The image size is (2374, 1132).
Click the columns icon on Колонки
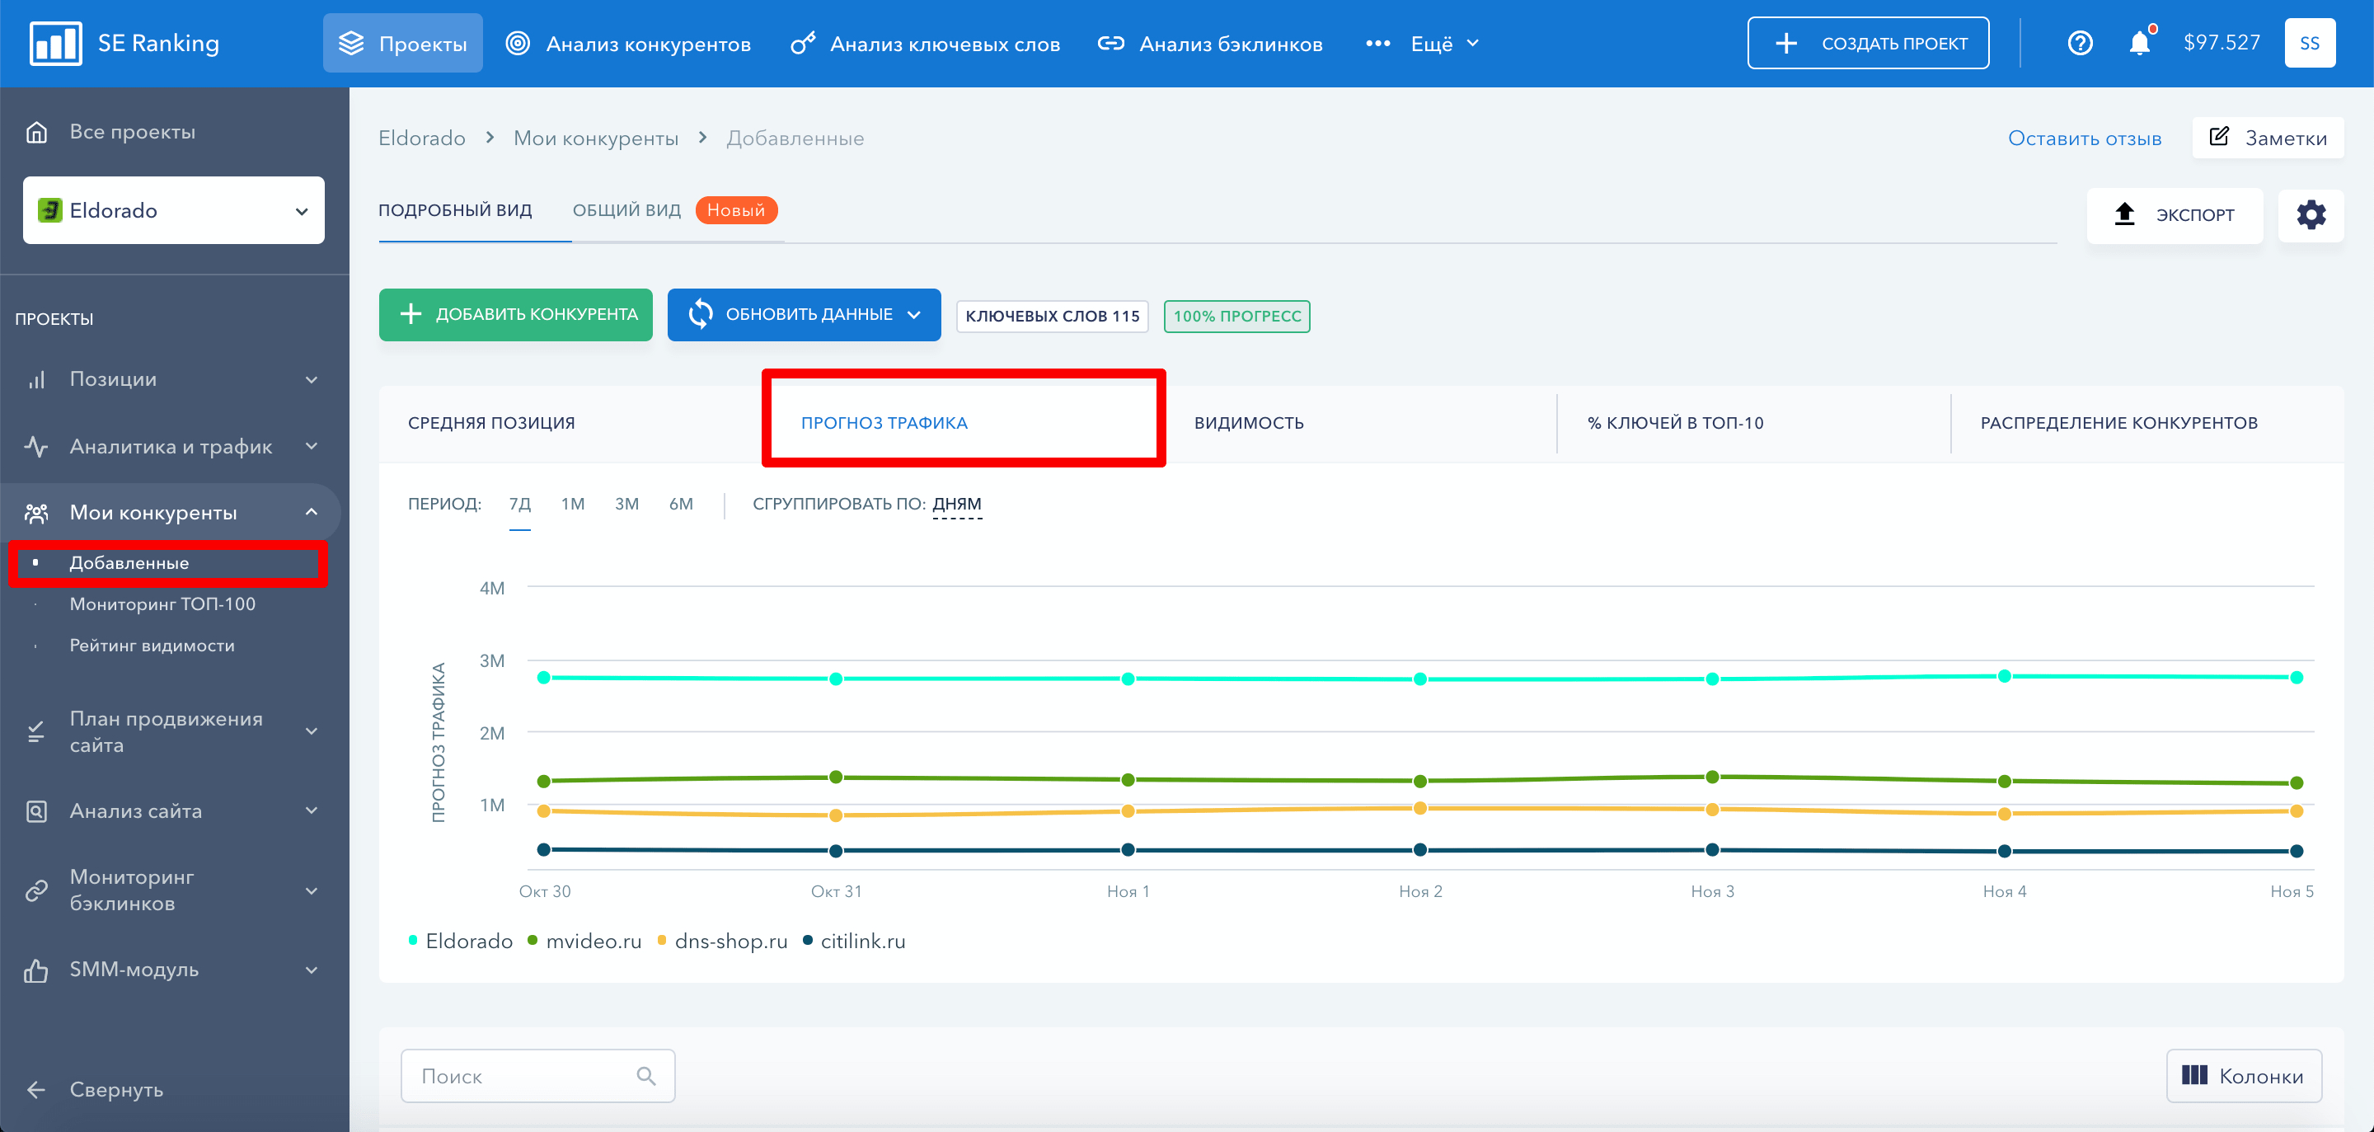tap(2194, 1075)
